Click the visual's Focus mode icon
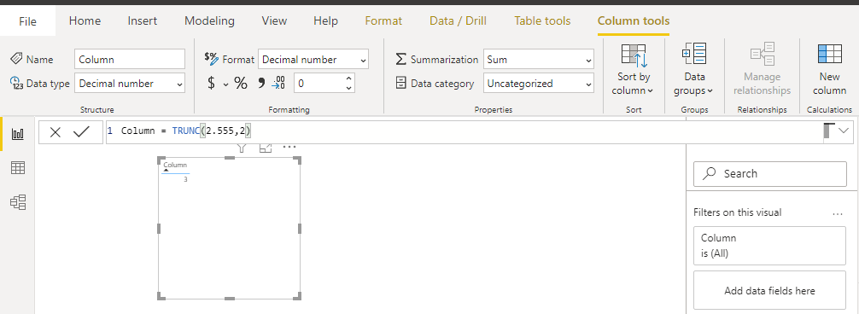The image size is (859, 314). click(266, 148)
